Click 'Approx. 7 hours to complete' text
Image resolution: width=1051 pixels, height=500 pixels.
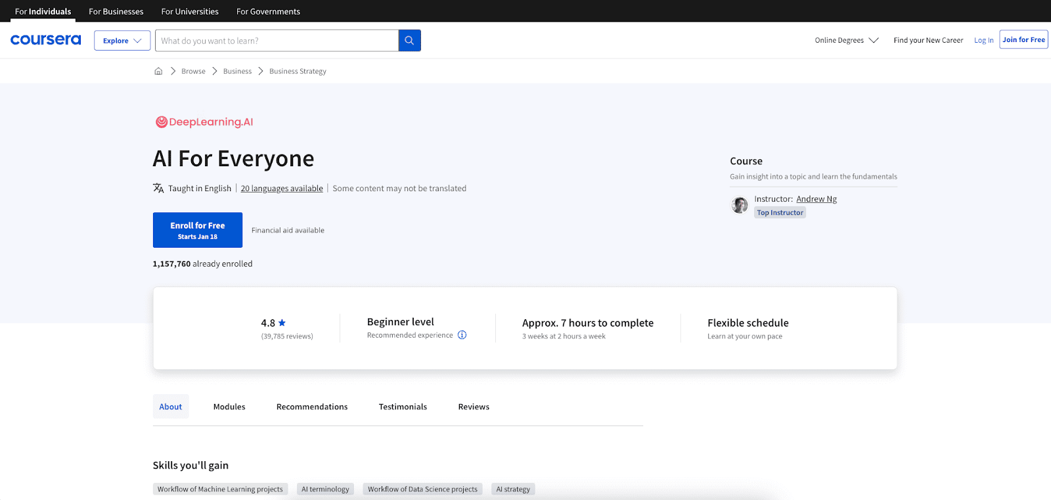point(588,323)
